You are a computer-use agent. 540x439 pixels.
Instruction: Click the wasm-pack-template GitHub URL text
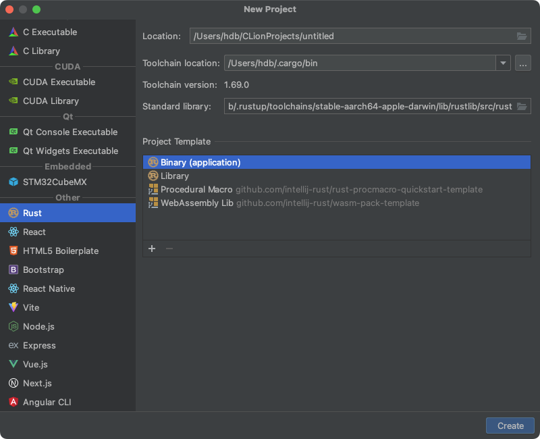click(x=327, y=203)
